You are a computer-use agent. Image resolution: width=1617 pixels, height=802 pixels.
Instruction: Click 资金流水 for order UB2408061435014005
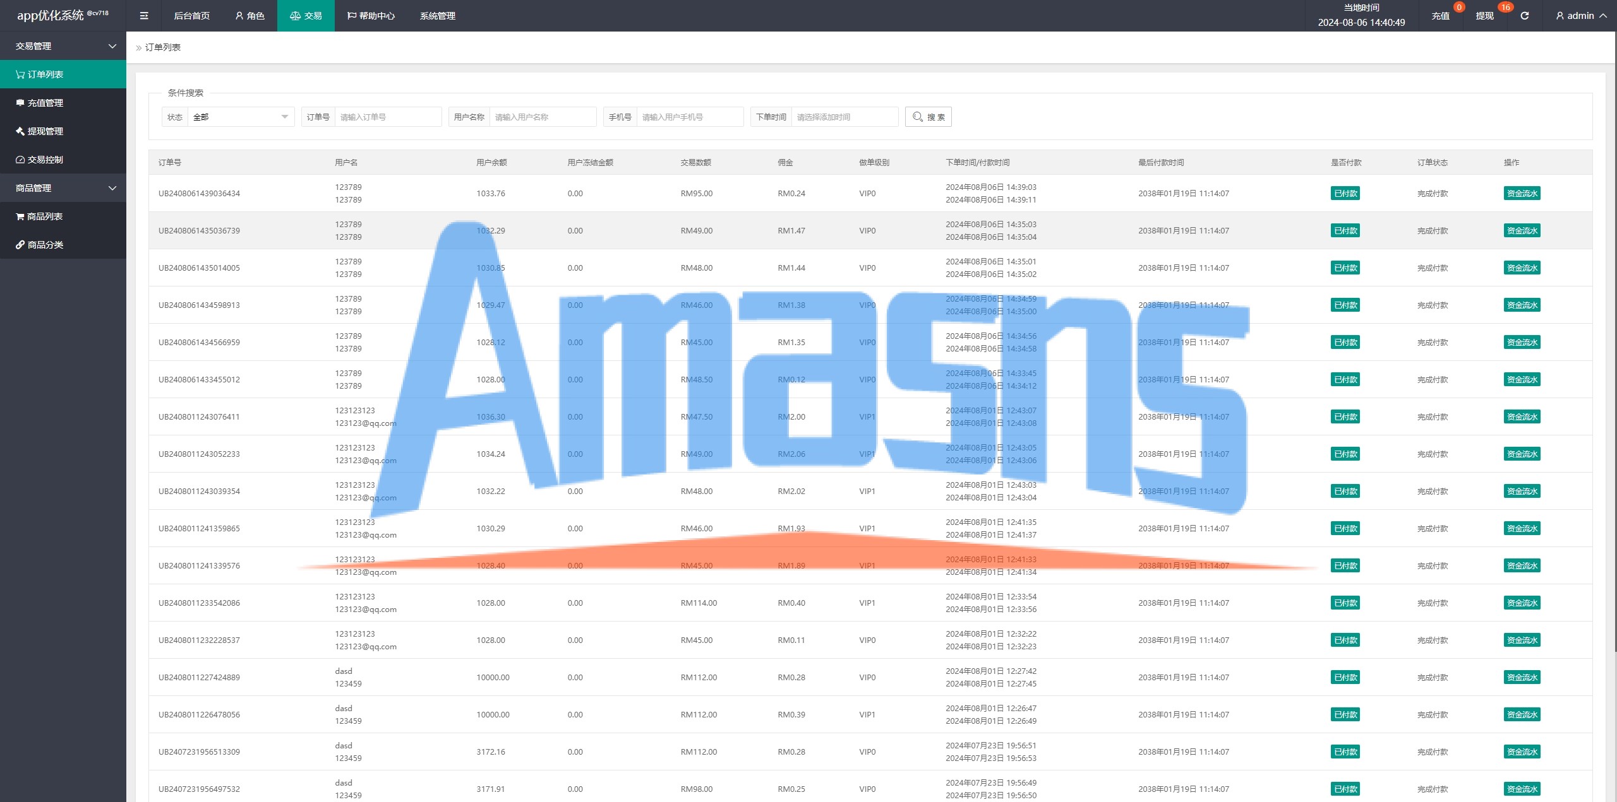point(1522,268)
